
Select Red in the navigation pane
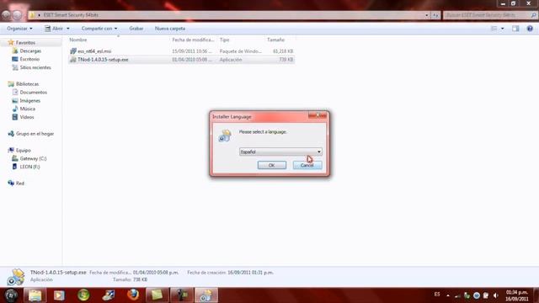[x=20, y=183]
